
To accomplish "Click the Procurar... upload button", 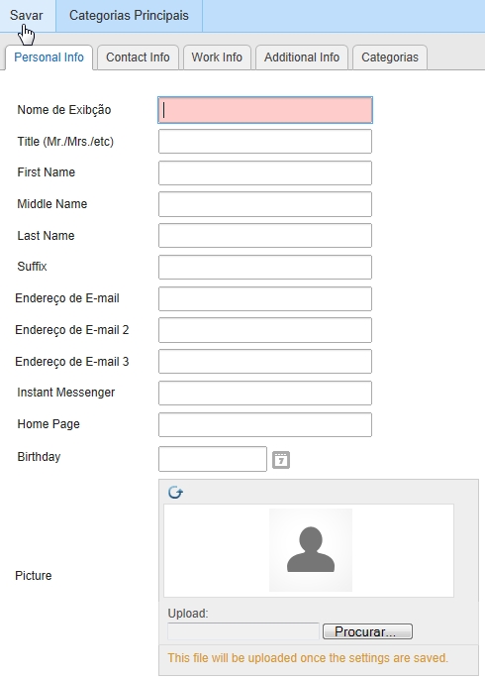I will 367,631.
